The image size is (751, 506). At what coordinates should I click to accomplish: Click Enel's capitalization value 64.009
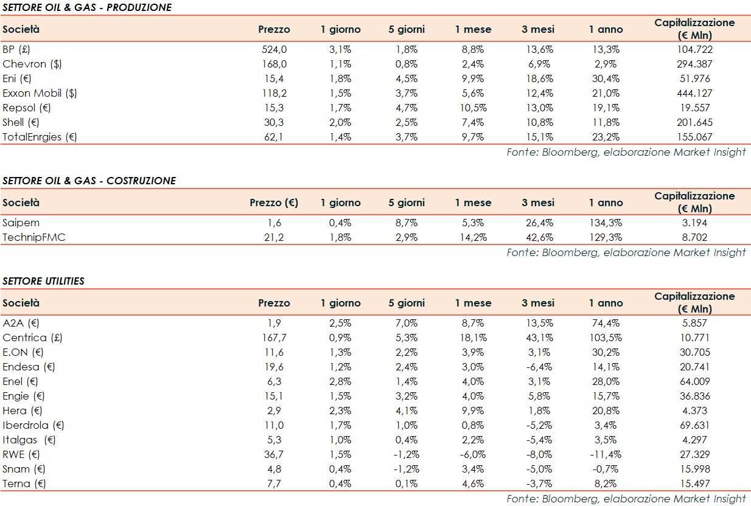(x=694, y=381)
